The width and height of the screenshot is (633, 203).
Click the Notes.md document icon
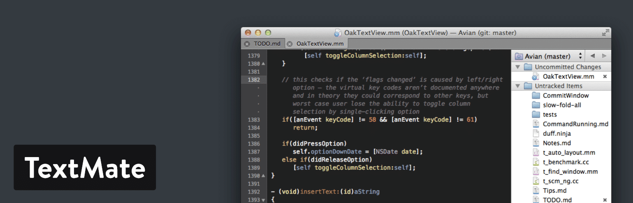[536, 143]
